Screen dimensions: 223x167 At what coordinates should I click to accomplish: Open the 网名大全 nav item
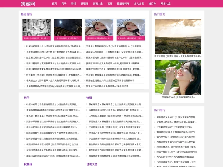[165, 3]
